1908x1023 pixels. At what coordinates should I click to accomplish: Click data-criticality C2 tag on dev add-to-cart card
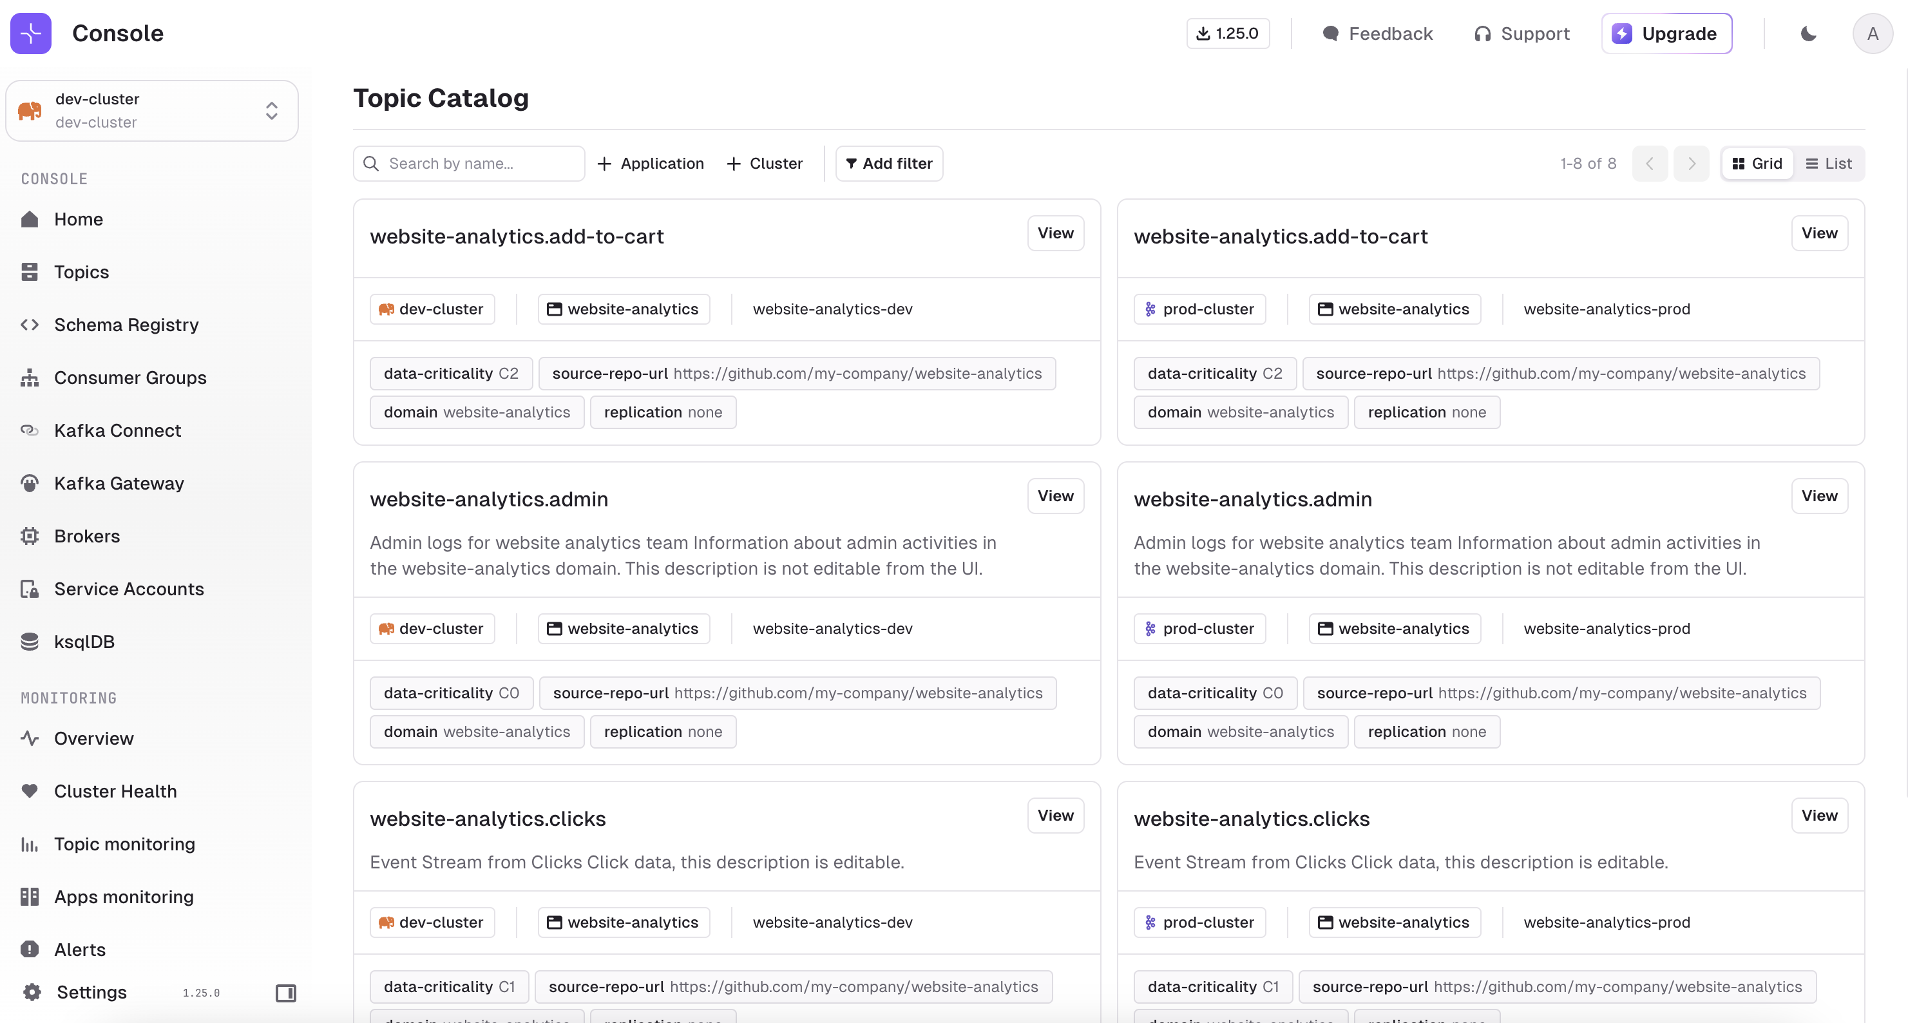point(451,374)
